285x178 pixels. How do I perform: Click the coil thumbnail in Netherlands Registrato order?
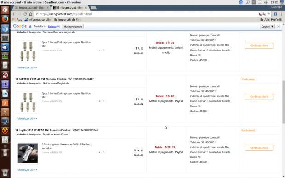coord(28,102)
